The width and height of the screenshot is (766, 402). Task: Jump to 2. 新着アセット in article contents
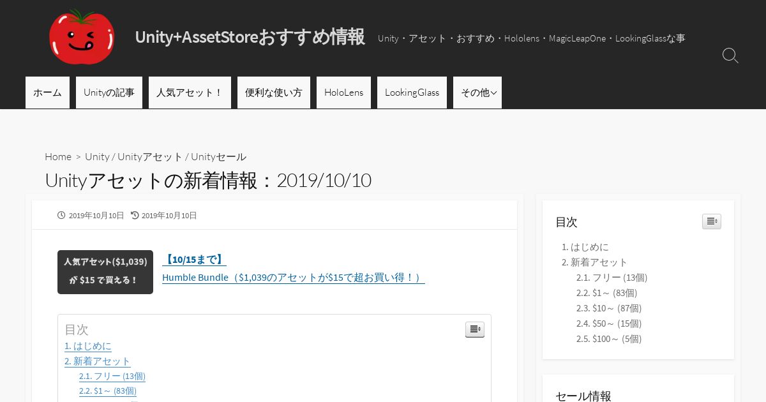coord(97,361)
